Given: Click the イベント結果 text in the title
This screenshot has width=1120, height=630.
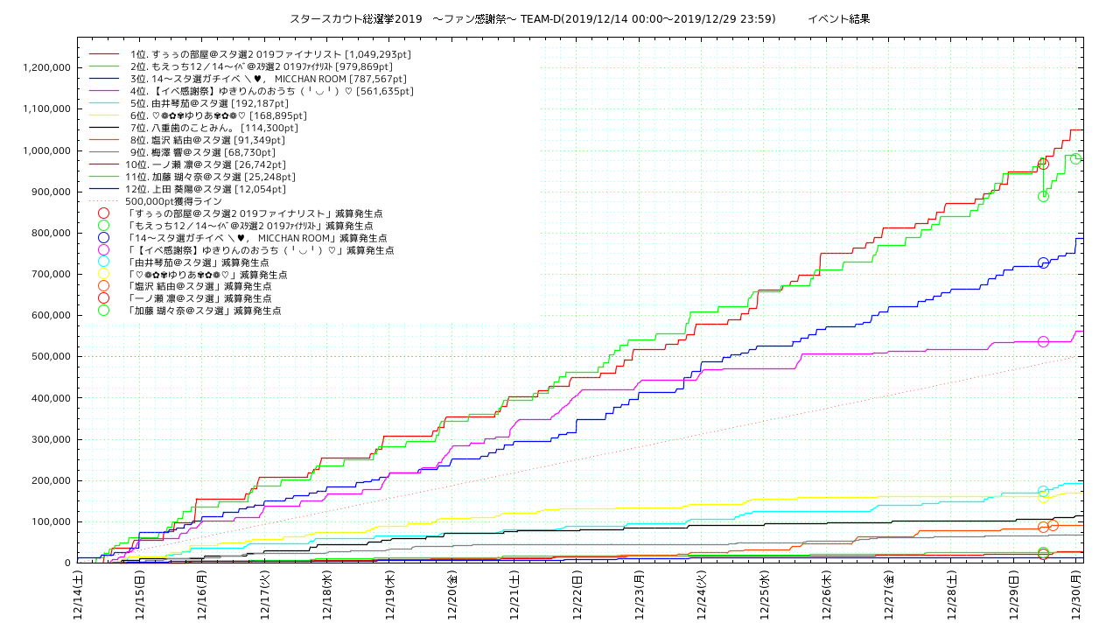Looking at the screenshot, I should tap(838, 19).
